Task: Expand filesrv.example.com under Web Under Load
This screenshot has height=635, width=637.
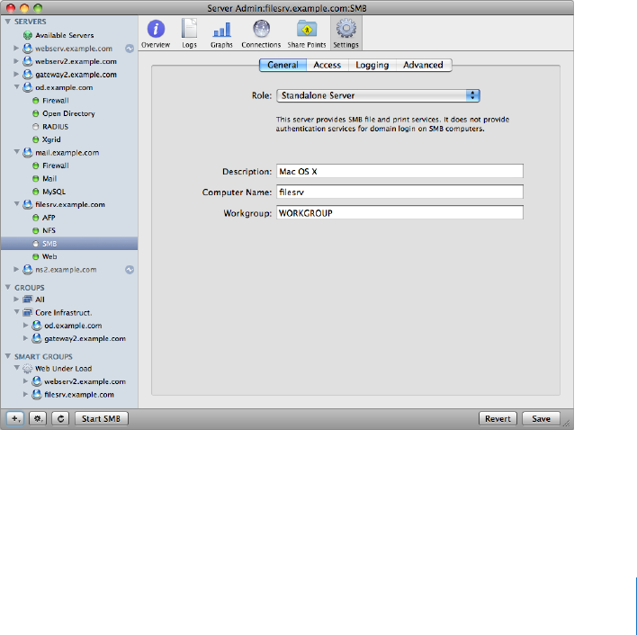Action: (x=25, y=394)
